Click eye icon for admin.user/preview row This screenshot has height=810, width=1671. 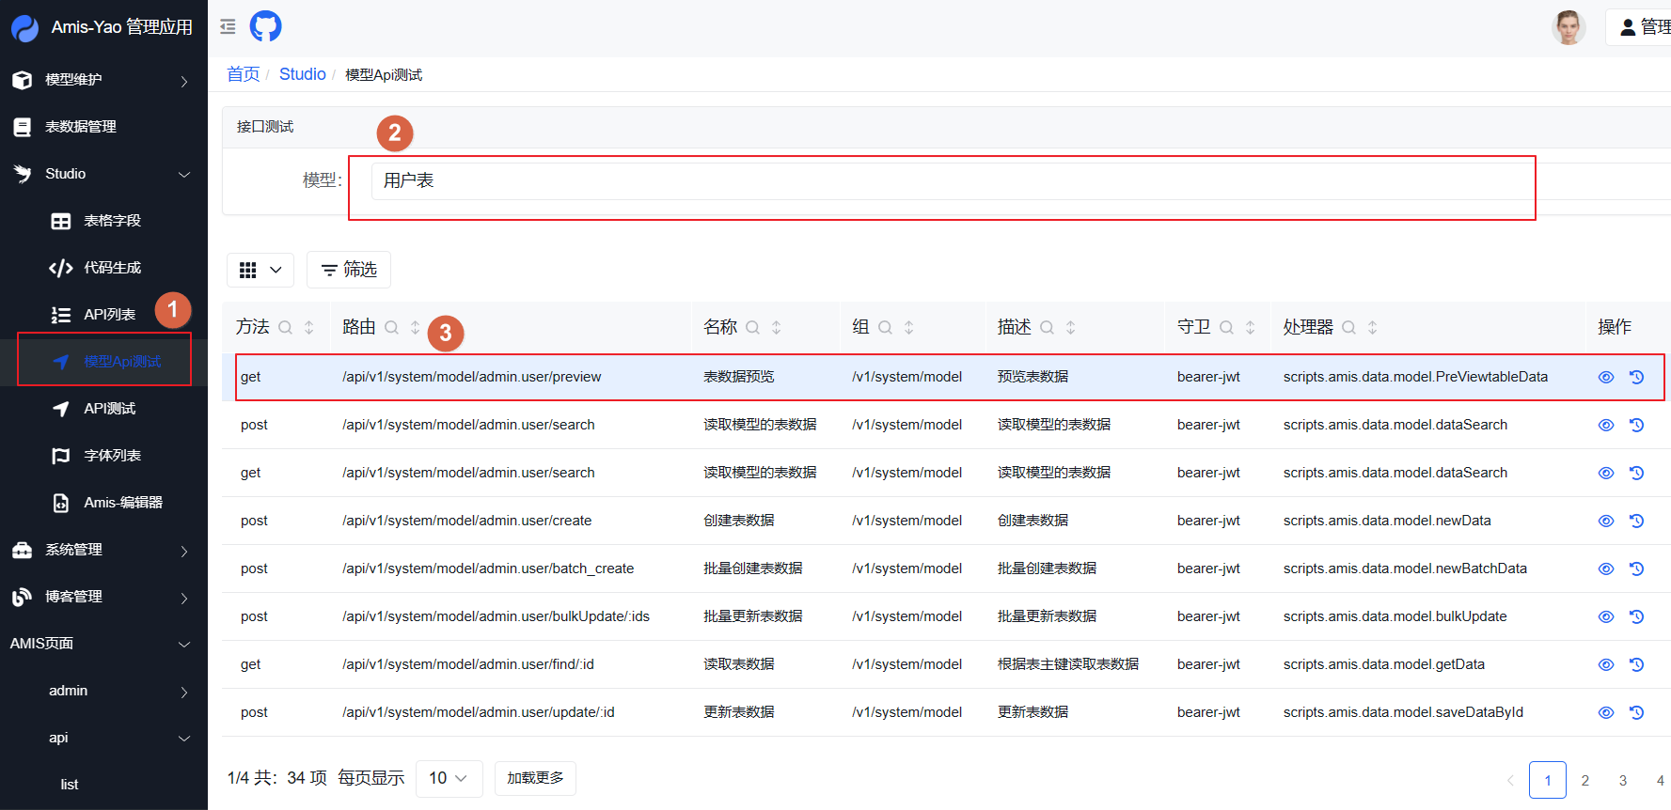pyautogui.click(x=1606, y=377)
